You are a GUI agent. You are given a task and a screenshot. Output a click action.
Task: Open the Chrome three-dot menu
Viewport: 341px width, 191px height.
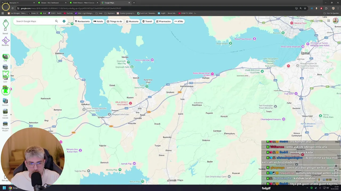point(338,8)
